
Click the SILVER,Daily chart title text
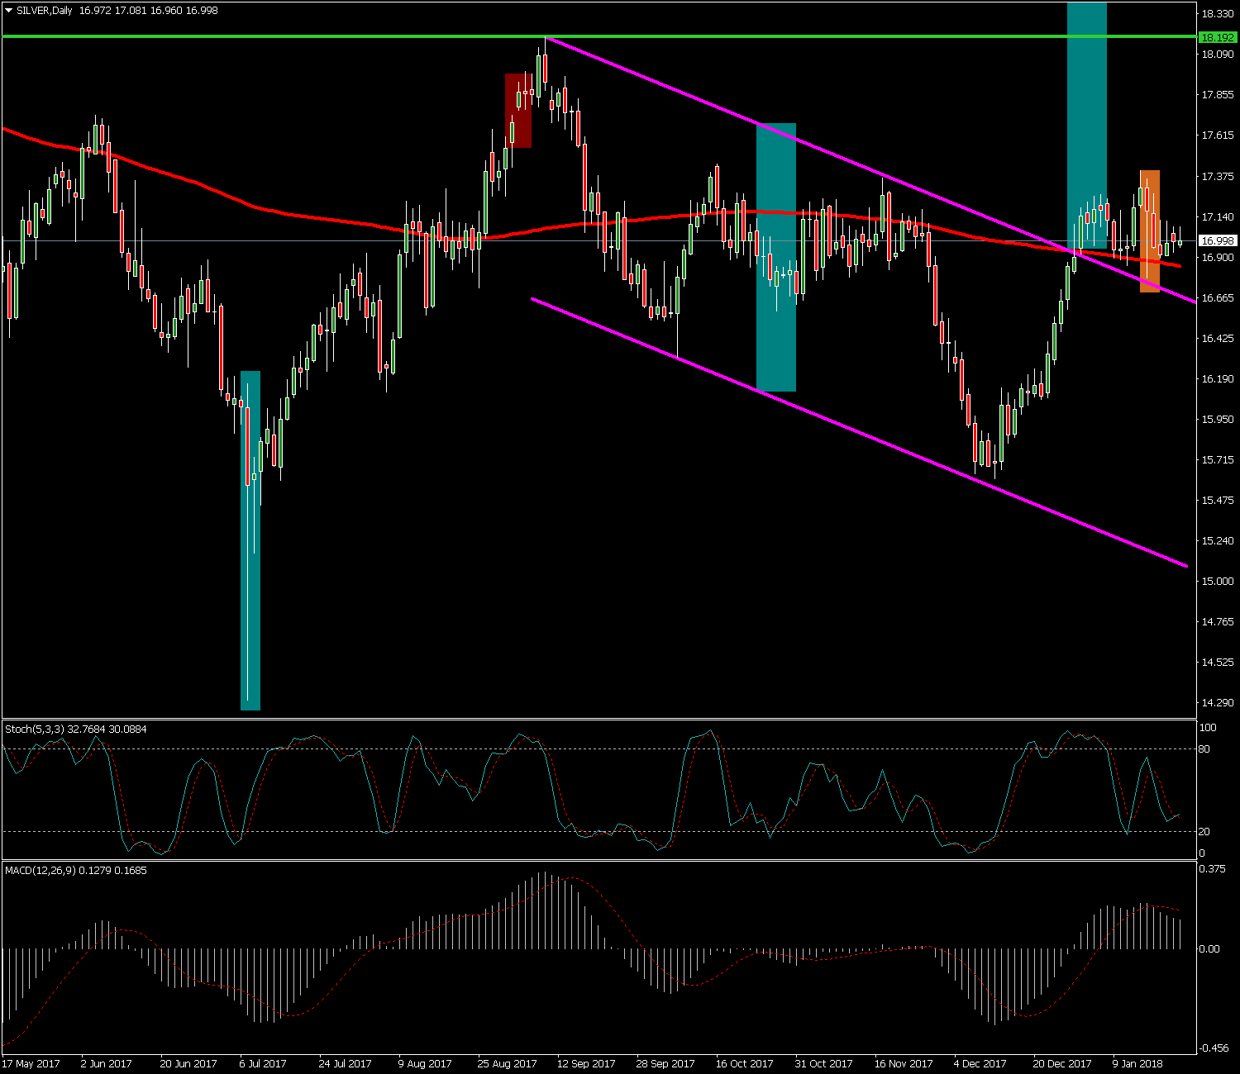(x=45, y=11)
